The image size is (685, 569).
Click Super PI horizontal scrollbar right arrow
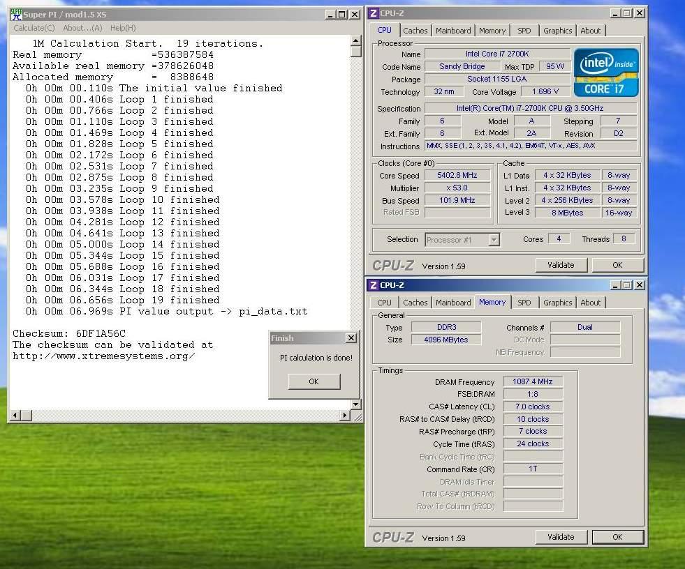(345, 415)
